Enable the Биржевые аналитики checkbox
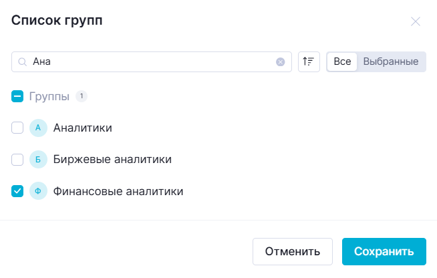Screen dimensions: 437x278 [17, 160]
